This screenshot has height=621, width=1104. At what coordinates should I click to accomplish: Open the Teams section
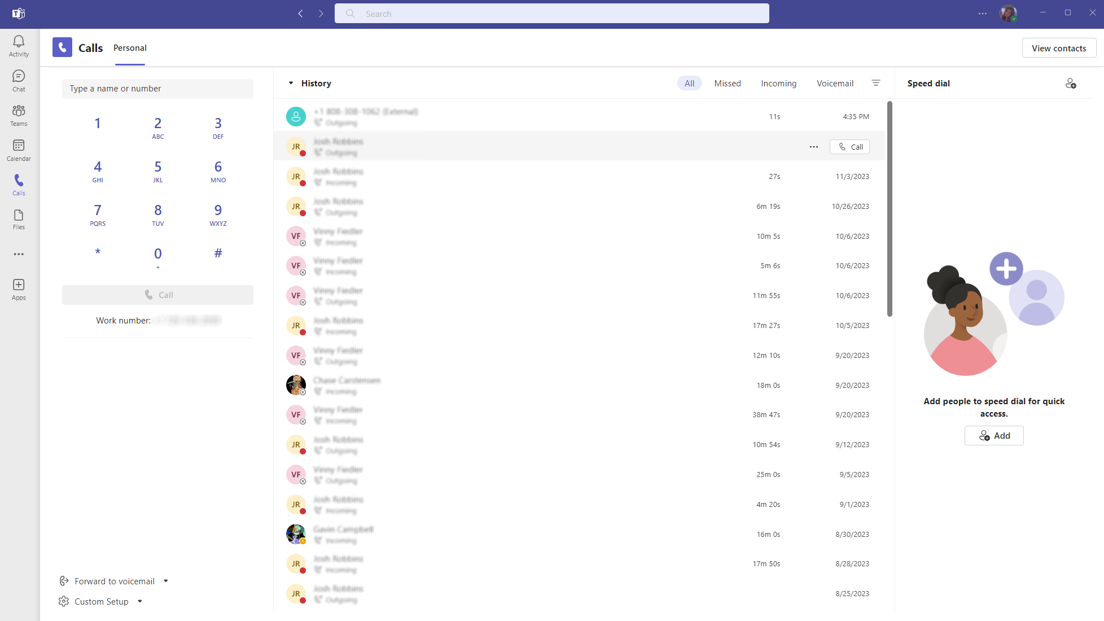point(19,114)
